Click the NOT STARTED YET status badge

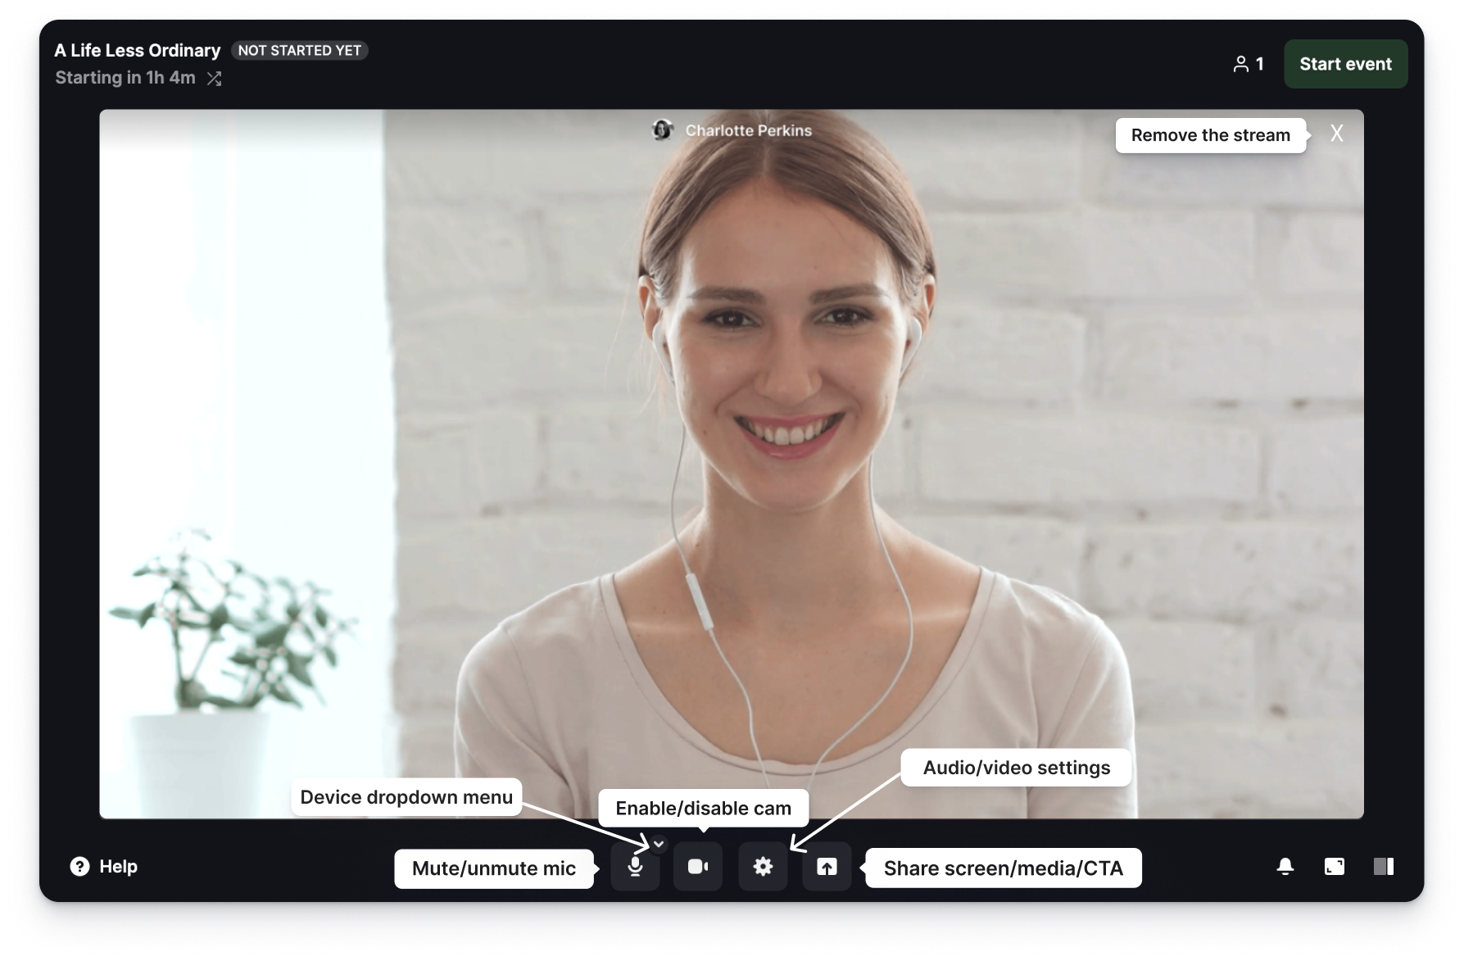point(299,50)
